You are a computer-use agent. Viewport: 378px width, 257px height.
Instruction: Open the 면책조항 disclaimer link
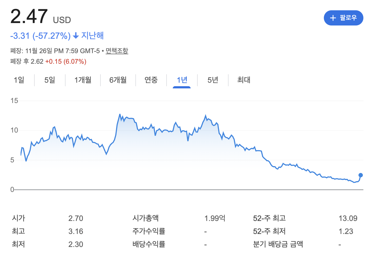click(117, 51)
